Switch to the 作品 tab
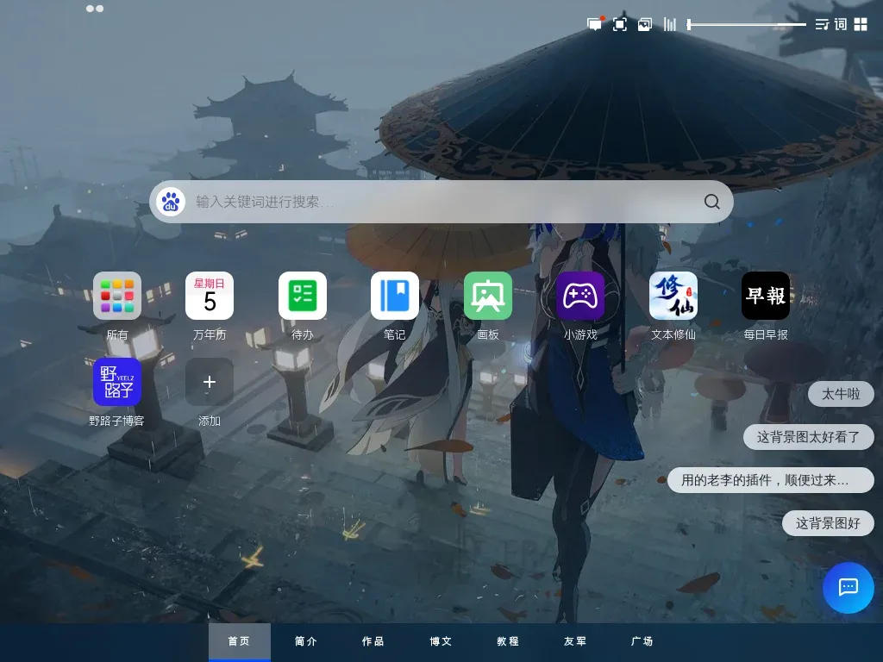Screen dimensions: 883x662 pos(373,641)
